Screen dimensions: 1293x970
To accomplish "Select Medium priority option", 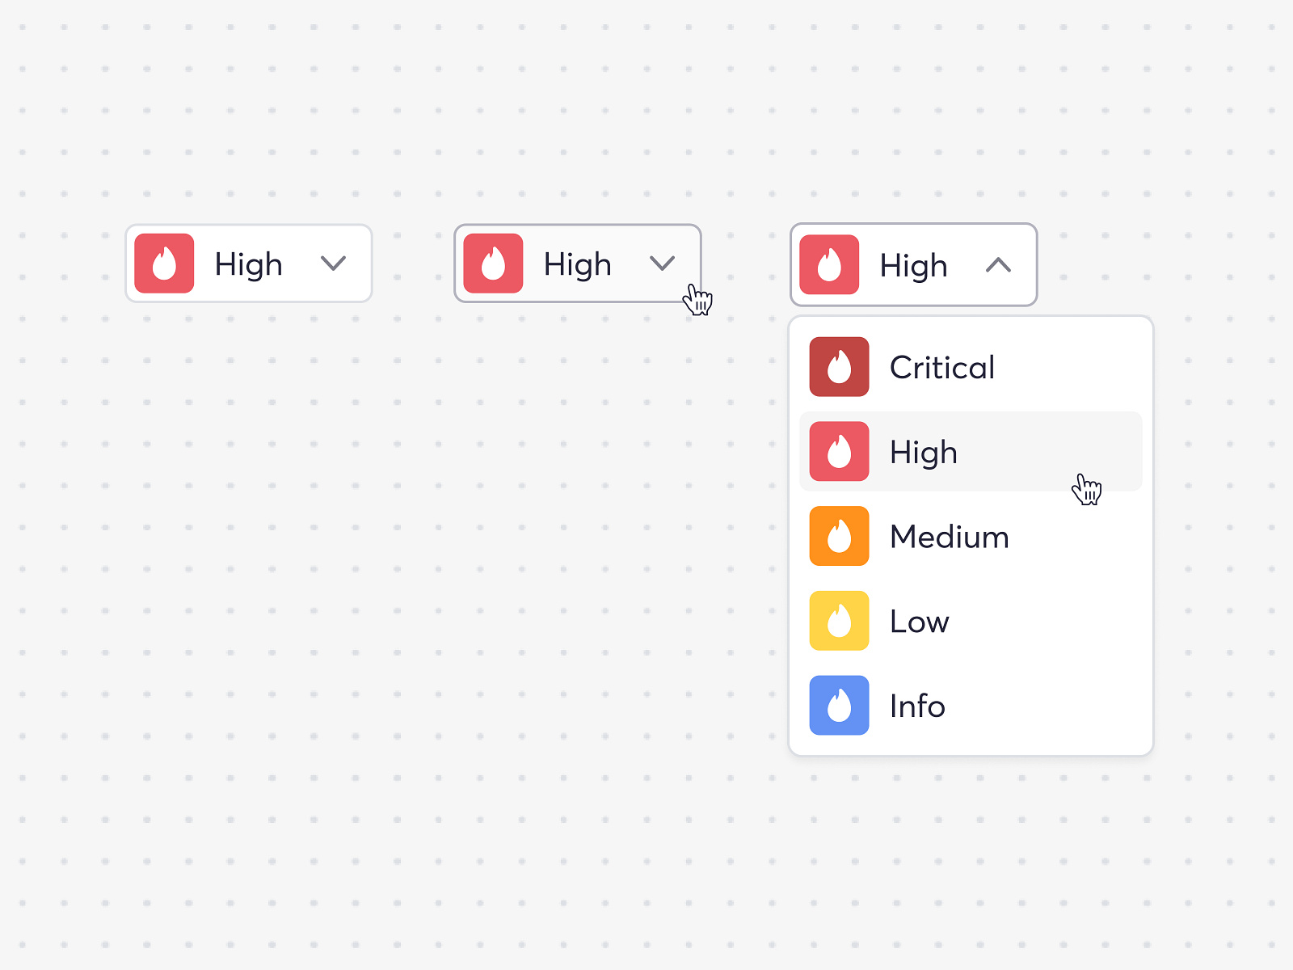I will coord(948,535).
